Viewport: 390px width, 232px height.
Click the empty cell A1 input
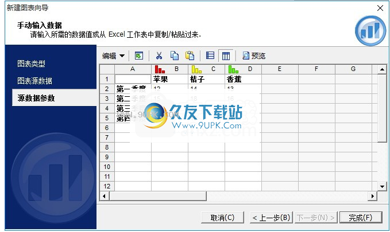pyautogui.click(x=133, y=79)
